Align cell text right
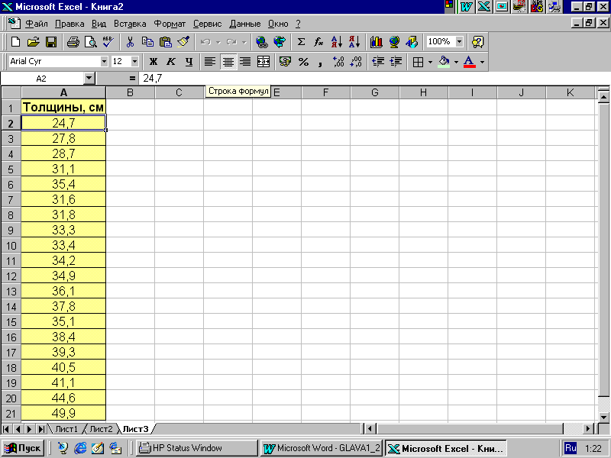This screenshot has width=611, height=458. click(245, 62)
